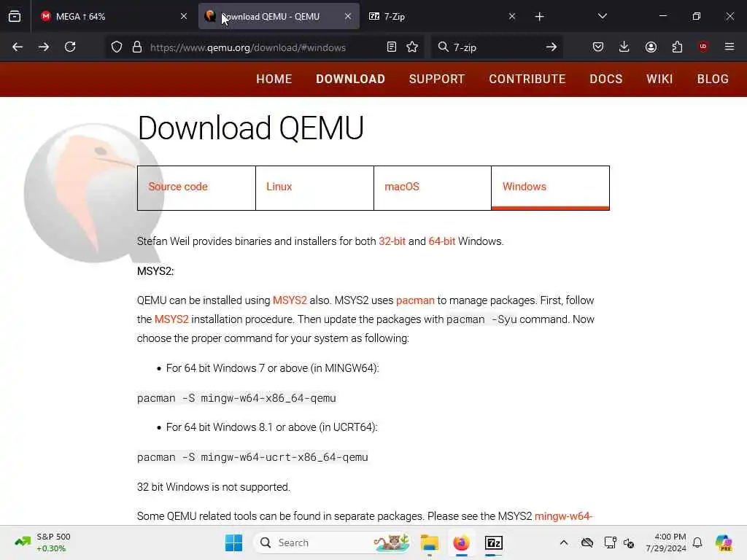The height and width of the screenshot is (560, 747).
Task: Open the Firefox account icon
Action: coord(651,47)
